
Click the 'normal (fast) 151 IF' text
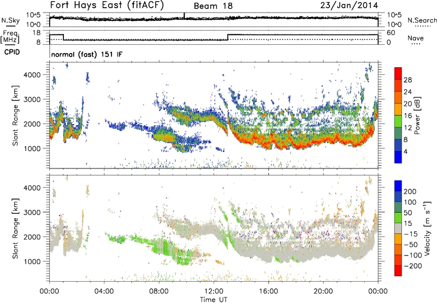87,54
